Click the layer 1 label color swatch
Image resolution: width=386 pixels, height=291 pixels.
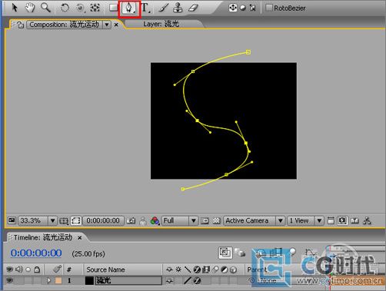pos(58,280)
